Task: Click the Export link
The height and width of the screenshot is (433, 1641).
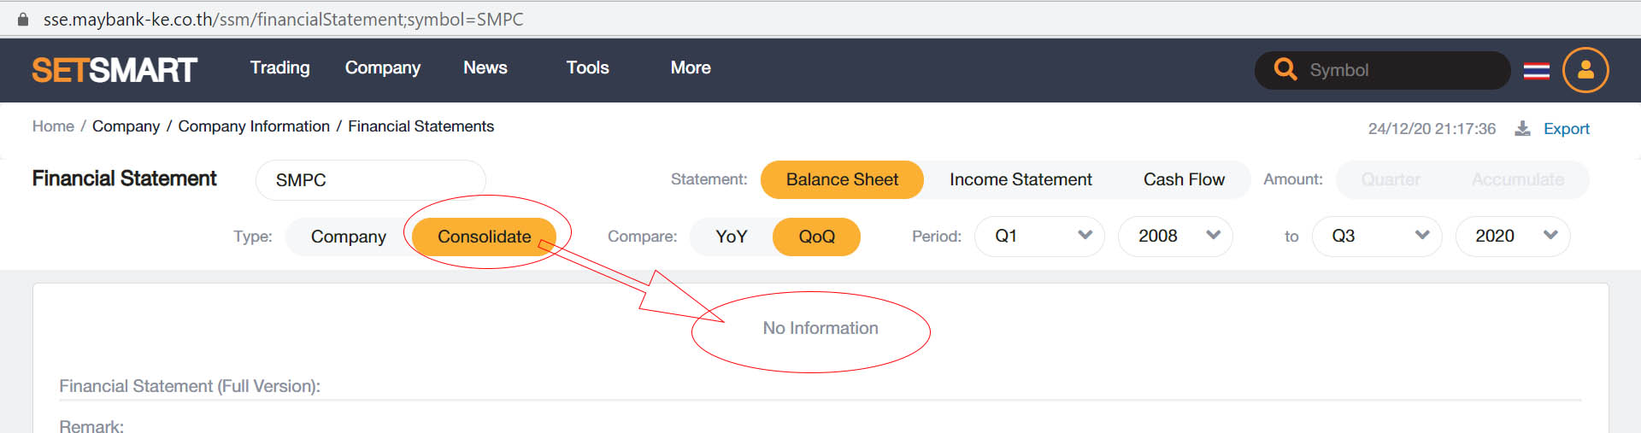Action: coord(1566,129)
